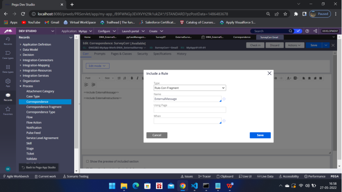Screen dimensions: 342x192
Task: Open the Font dropdown
Action: pyautogui.click(x=92, y=78)
